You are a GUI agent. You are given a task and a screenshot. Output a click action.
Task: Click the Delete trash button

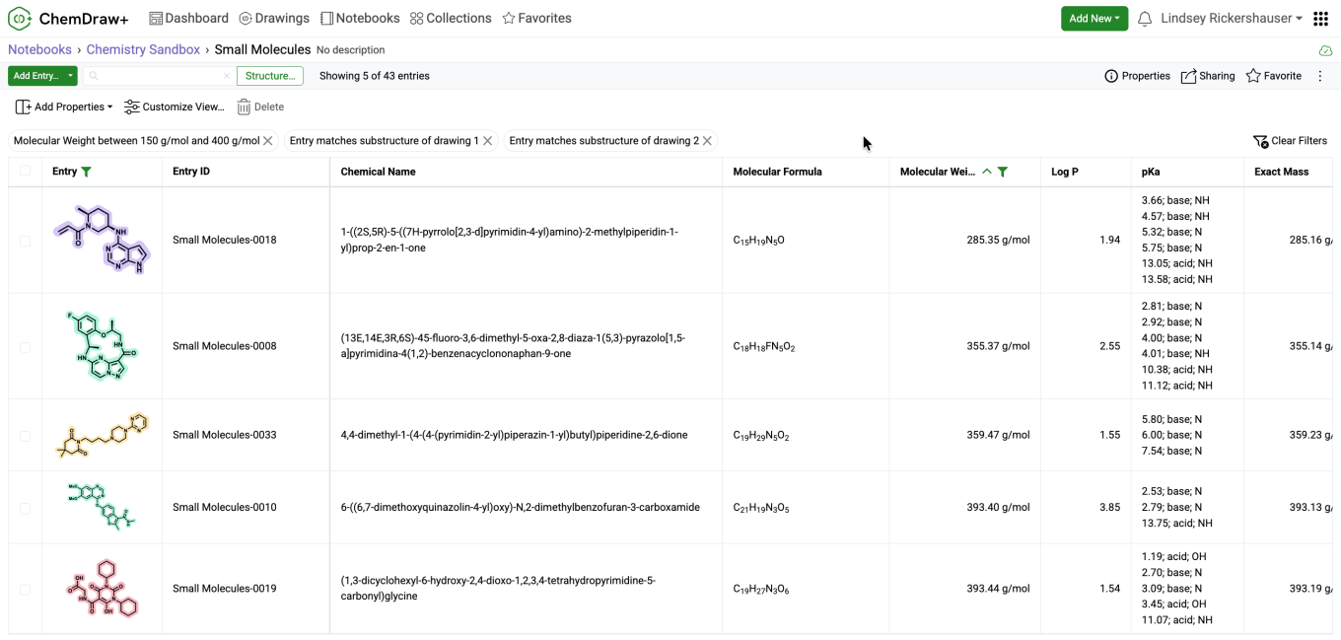(260, 107)
